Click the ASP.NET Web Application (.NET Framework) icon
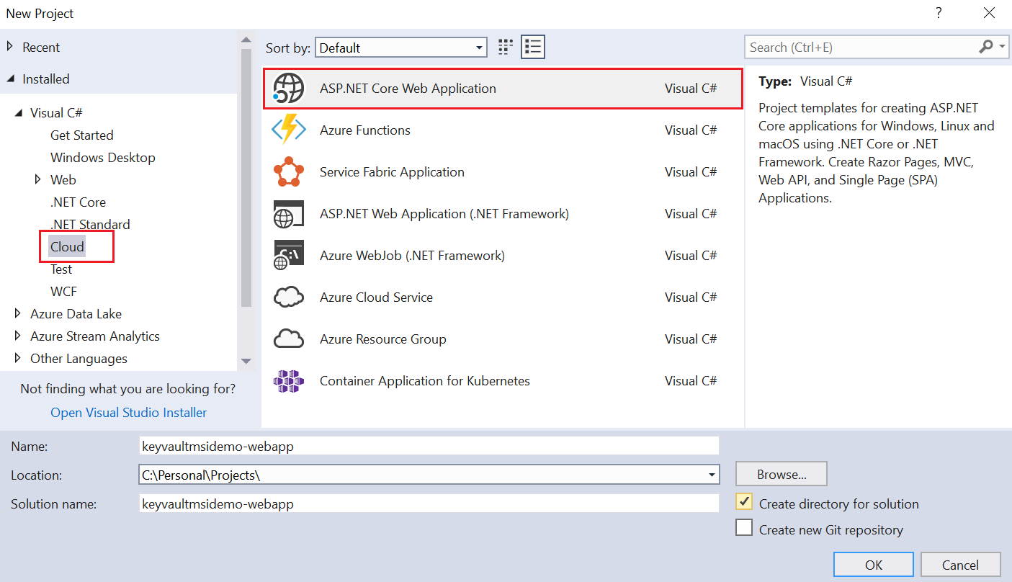 [289, 214]
